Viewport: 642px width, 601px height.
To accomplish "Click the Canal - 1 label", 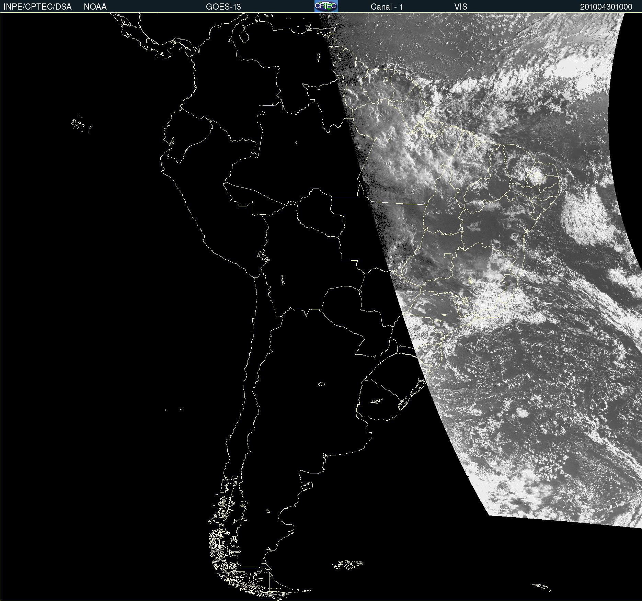I will pos(387,7).
